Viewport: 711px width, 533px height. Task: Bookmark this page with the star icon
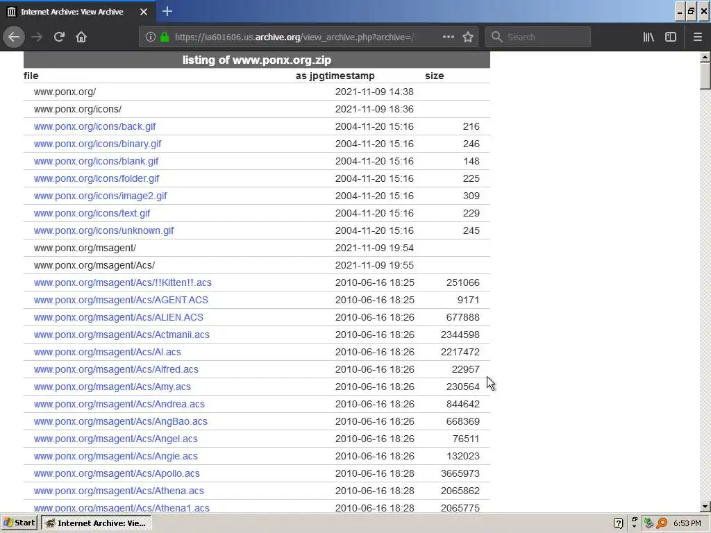point(468,37)
